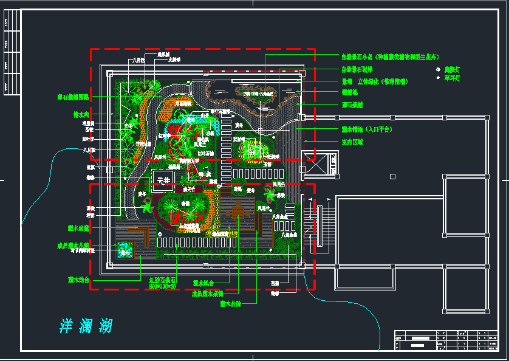The image size is (509, 361).
Task: Select the cyan flower box planter symbol
Action: click(x=125, y=250)
